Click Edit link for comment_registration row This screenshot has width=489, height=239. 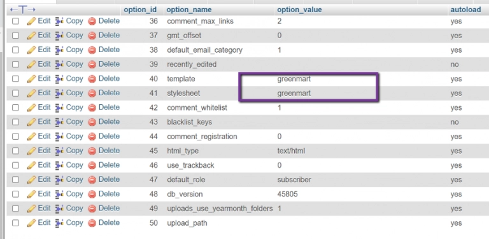[x=44, y=136]
